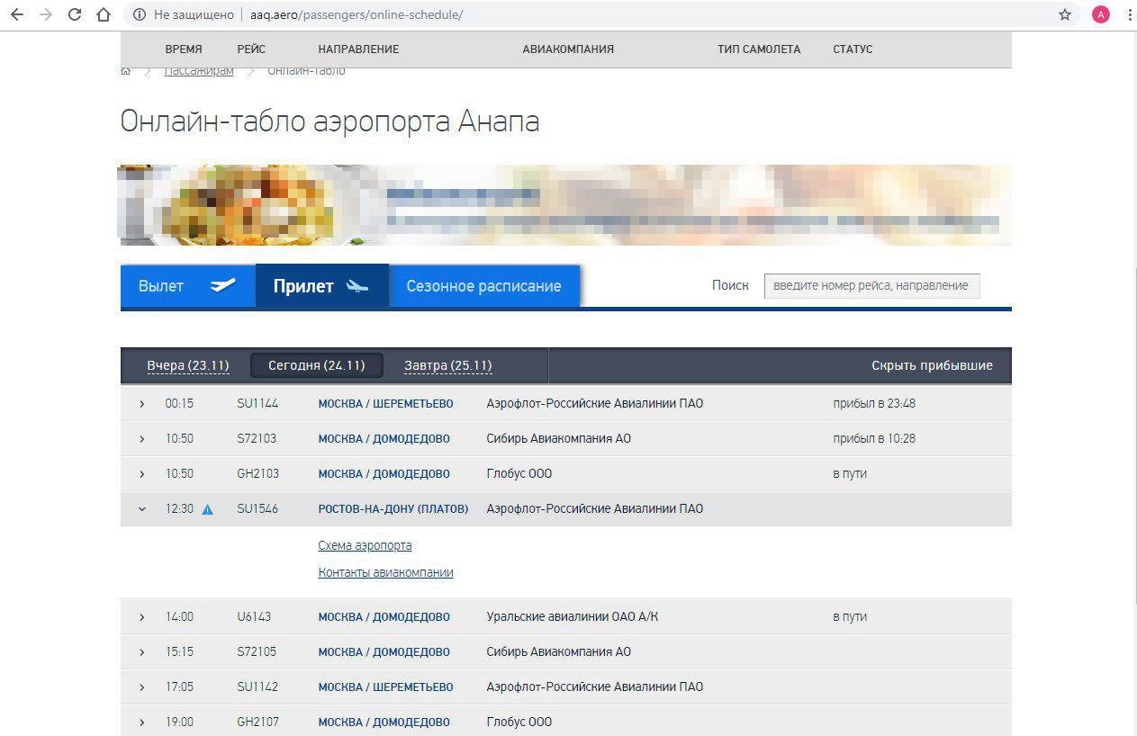The width and height of the screenshot is (1137, 736).
Task: Click the НАПРАВЛЕНИЕ column header
Action: 358,49
